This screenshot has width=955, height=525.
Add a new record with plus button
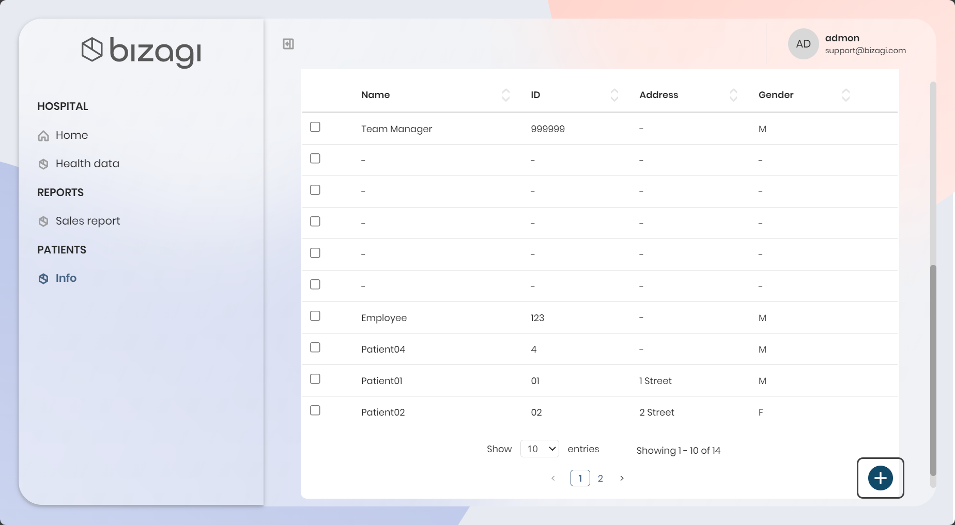[x=881, y=478]
